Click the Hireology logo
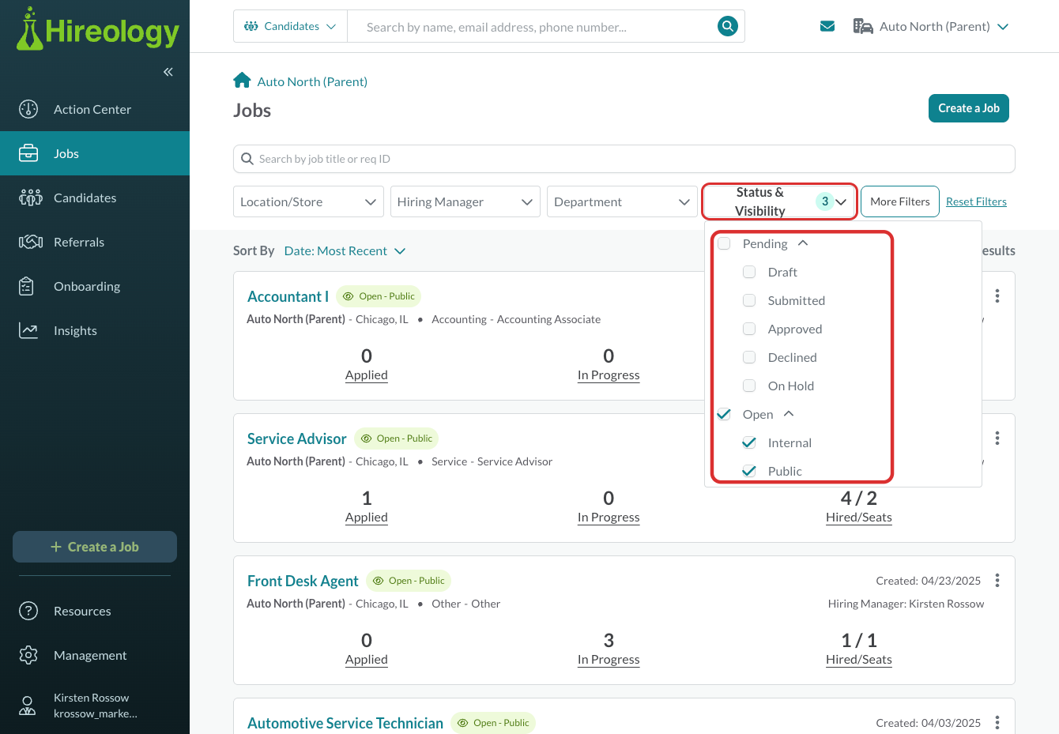 pos(98,30)
